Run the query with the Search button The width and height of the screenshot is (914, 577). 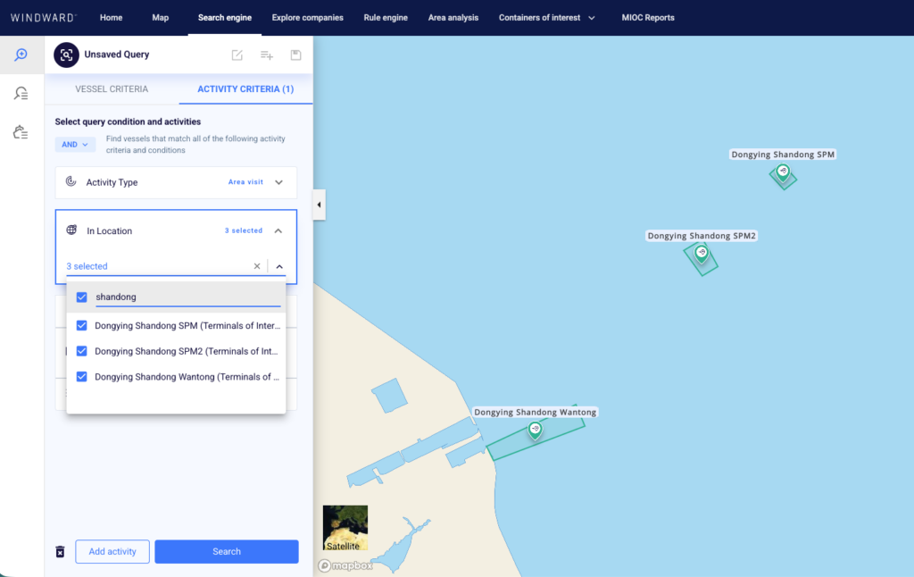click(x=227, y=551)
